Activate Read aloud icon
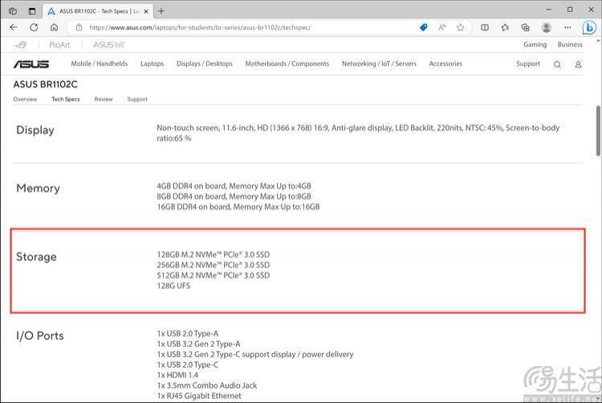The image size is (602, 403). 442,27
